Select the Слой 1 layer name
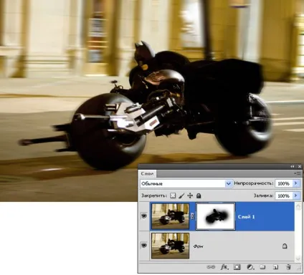304x275 pixels. click(x=246, y=217)
